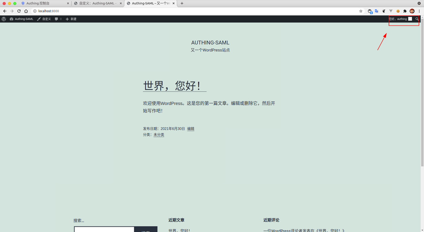Click the Vue devtools extension icon
The height and width of the screenshot is (232, 424).
point(391,11)
